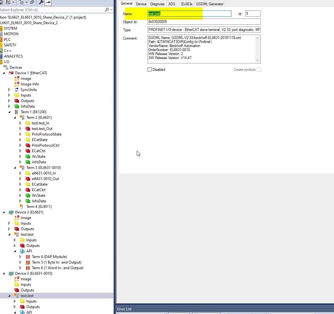
Task: Collapse the Term 2 (EL6631) tree node
Action: click(x=15, y=118)
